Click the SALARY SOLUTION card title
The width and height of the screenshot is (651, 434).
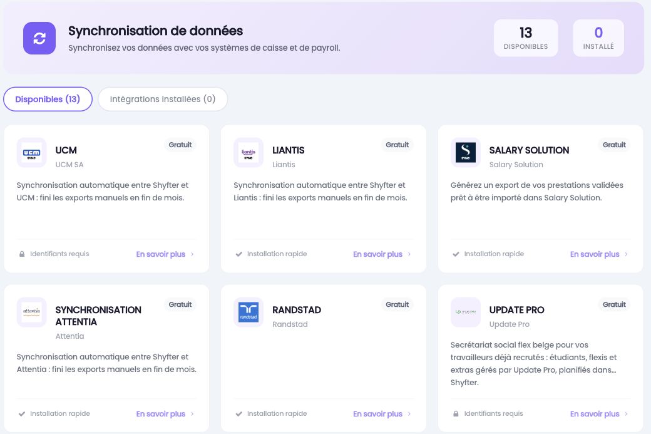point(529,150)
